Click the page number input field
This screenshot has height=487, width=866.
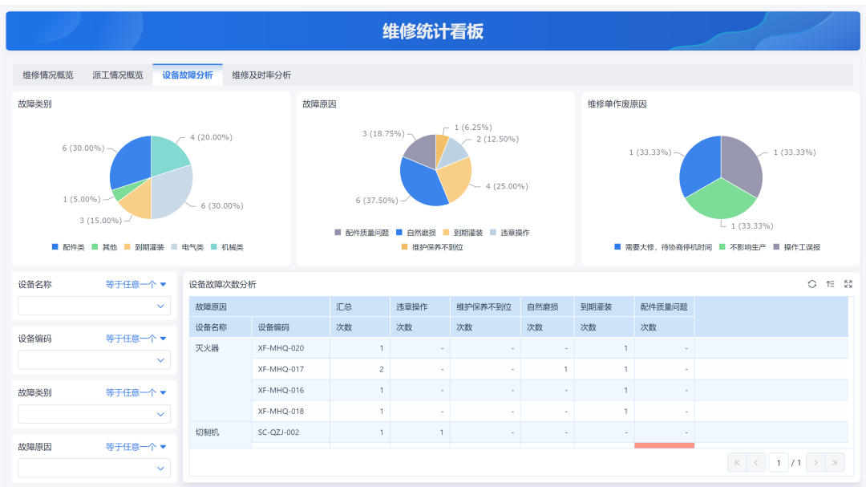click(778, 463)
